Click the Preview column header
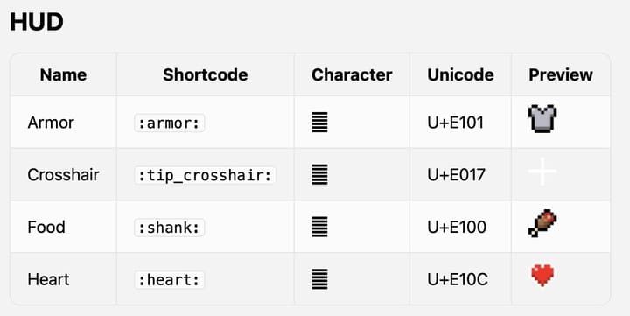The image size is (630, 316). point(561,74)
